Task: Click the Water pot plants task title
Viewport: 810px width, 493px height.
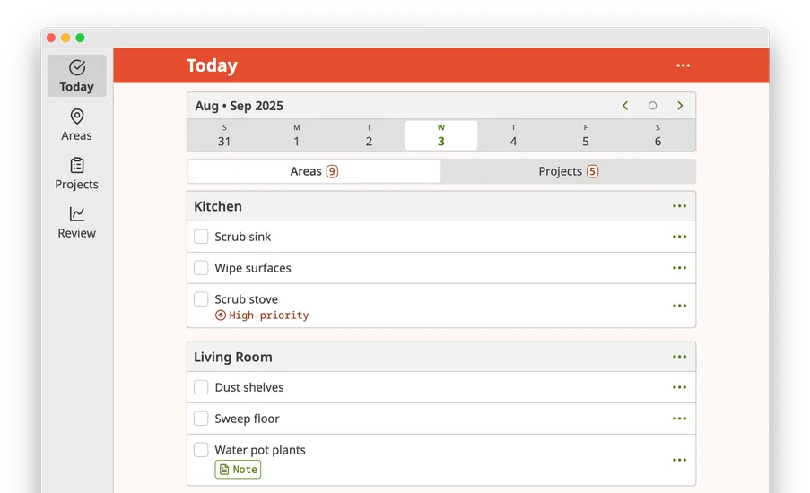Action: pyautogui.click(x=260, y=450)
